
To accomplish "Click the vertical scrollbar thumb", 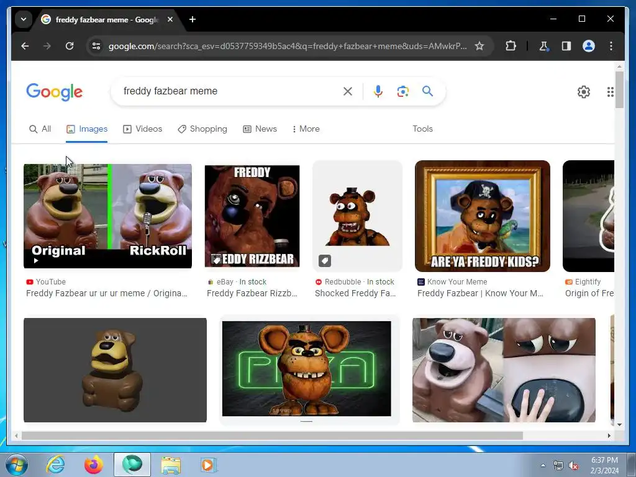I will [619, 89].
